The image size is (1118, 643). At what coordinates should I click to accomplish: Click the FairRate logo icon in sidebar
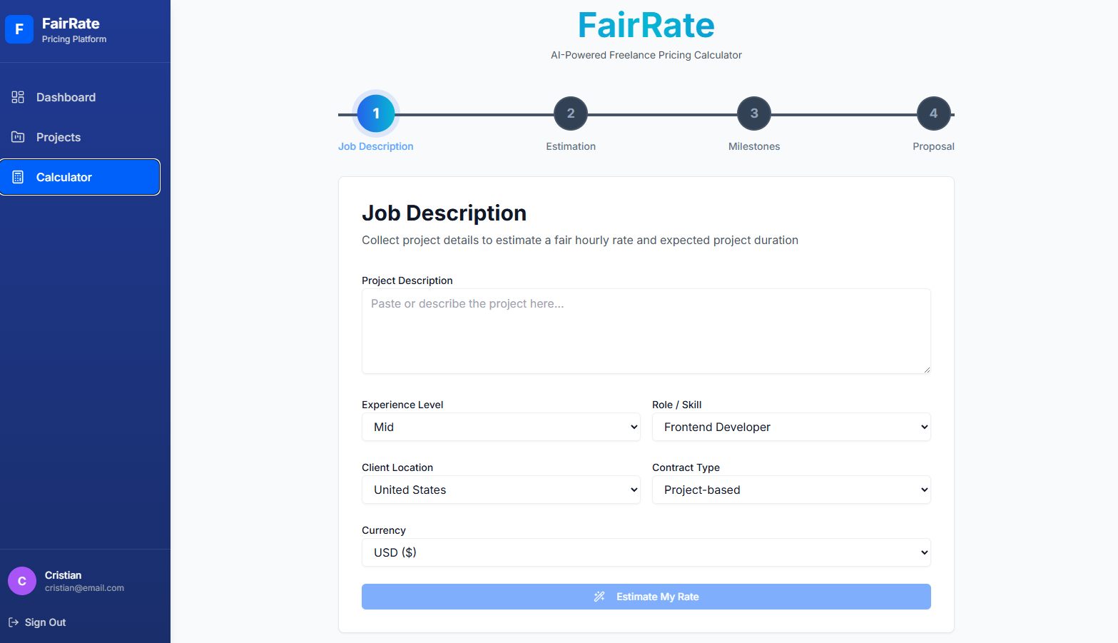click(x=19, y=29)
